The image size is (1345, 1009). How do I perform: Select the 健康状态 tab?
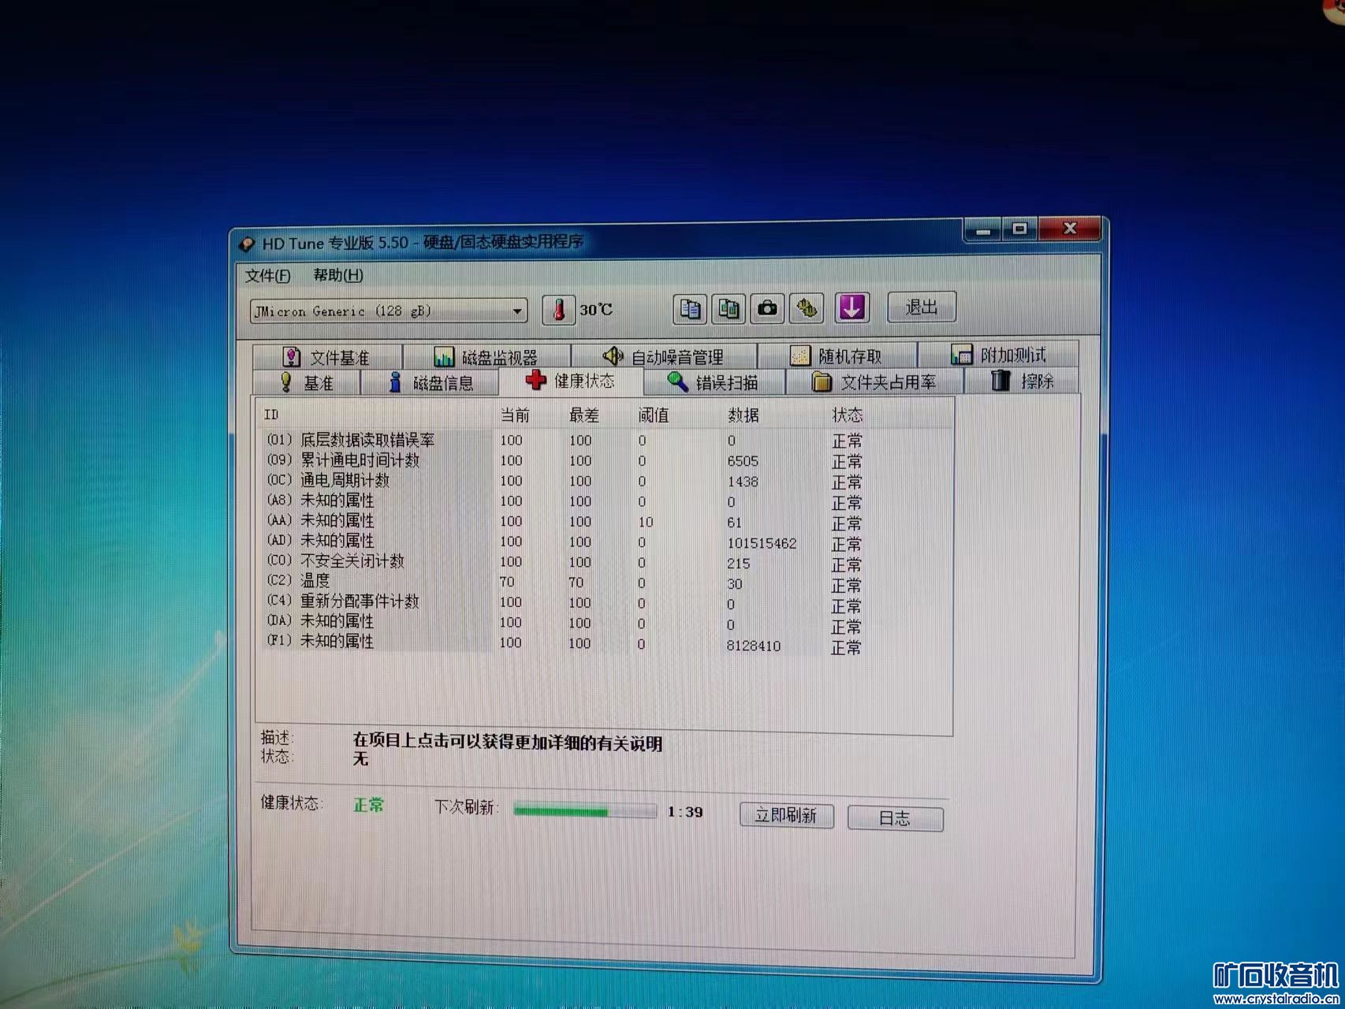[x=571, y=381]
